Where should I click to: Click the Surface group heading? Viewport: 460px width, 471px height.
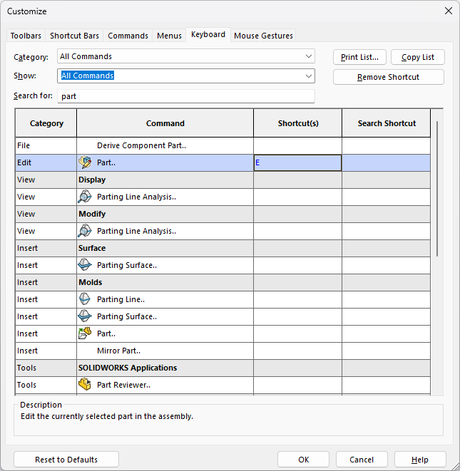click(92, 248)
